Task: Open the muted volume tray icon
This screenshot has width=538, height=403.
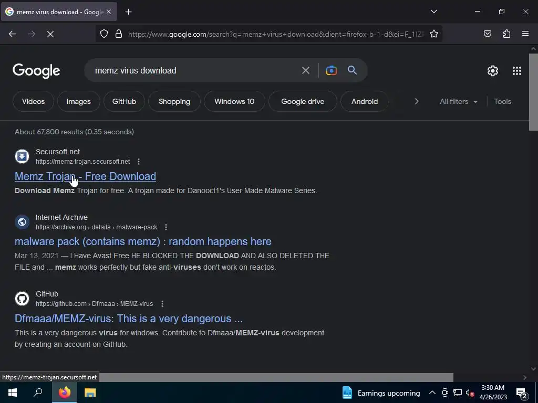Action: point(469,393)
